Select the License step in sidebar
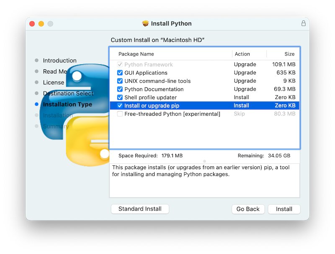This screenshot has width=335, height=254. 54,82
